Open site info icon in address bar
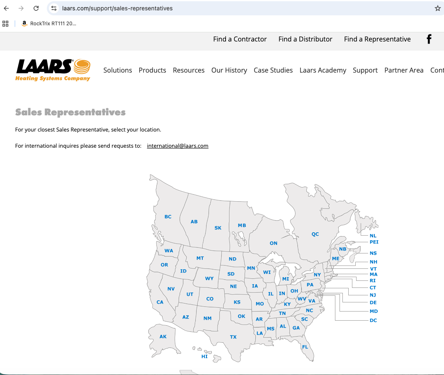This screenshot has height=375, width=444. point(54,8)
